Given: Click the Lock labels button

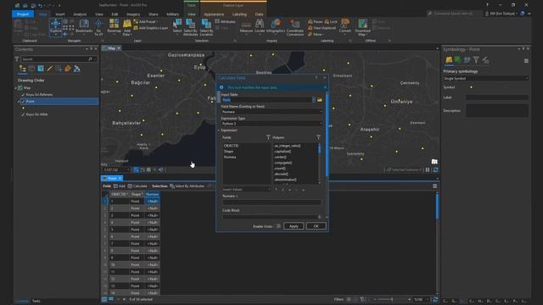Looking at the screenshot, I should click(331, 22).
